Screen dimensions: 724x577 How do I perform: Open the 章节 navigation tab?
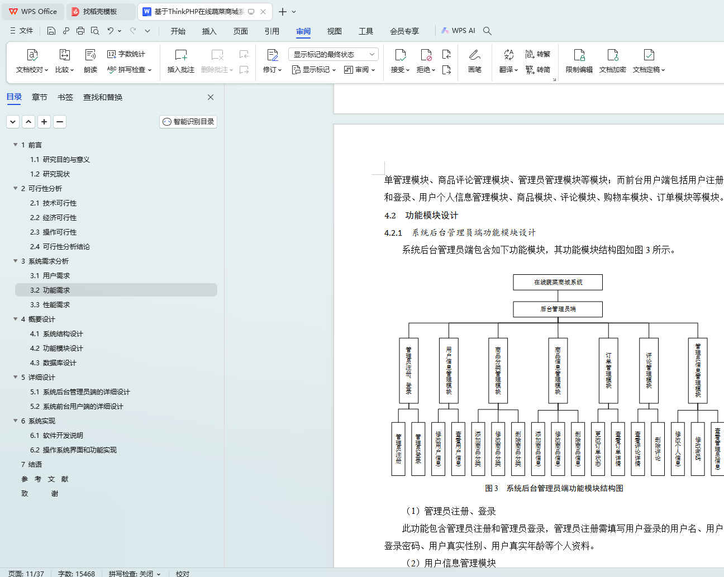click(40, 97)
